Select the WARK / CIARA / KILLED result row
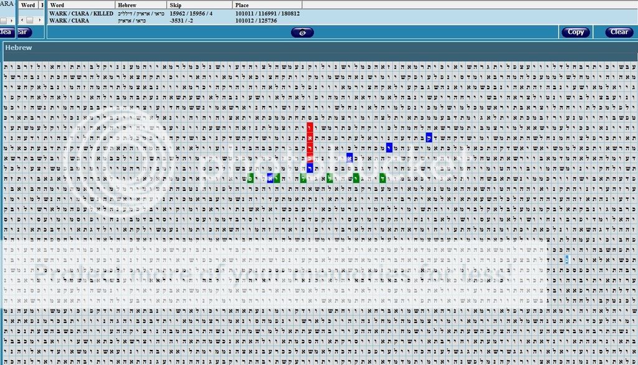The width and height of the screenshot is (638, 365). [x=81, y=13]
